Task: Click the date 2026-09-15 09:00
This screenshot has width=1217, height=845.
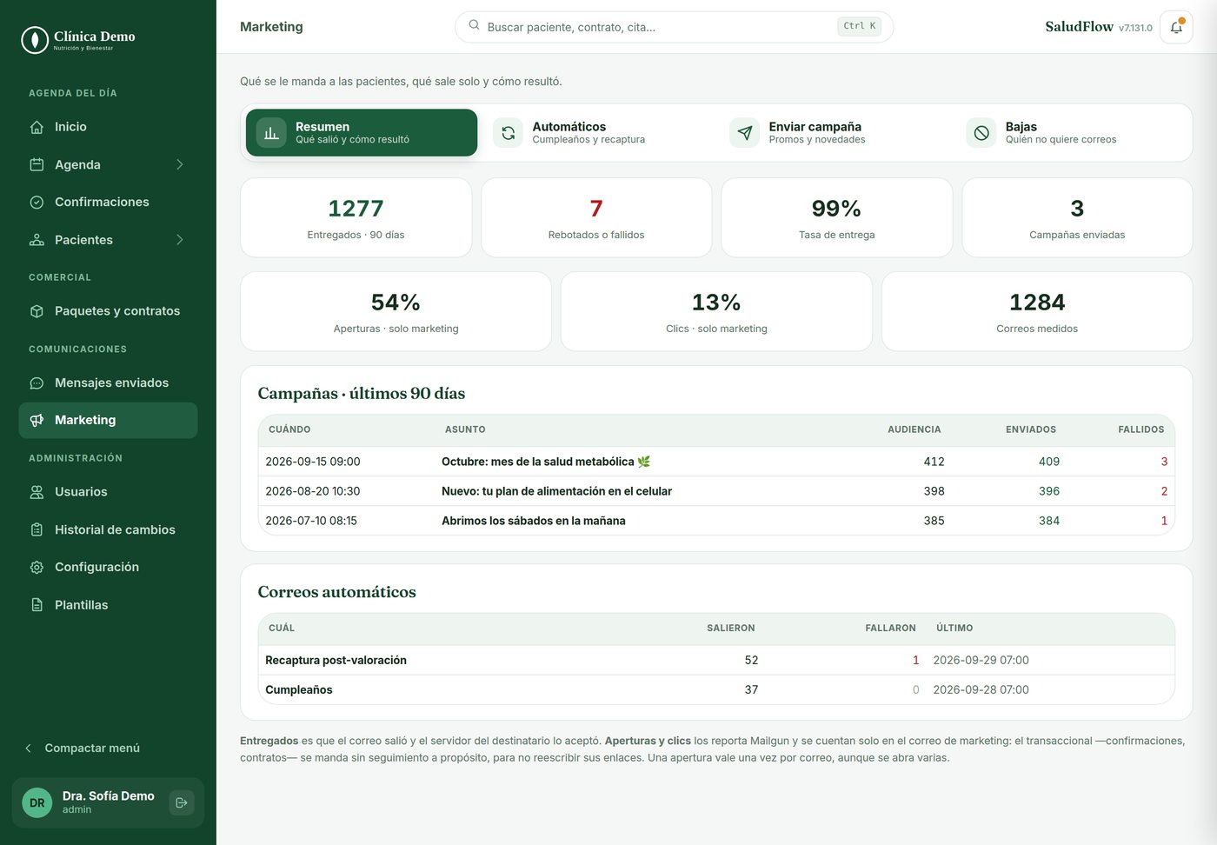Action: (x=313, y=462)
